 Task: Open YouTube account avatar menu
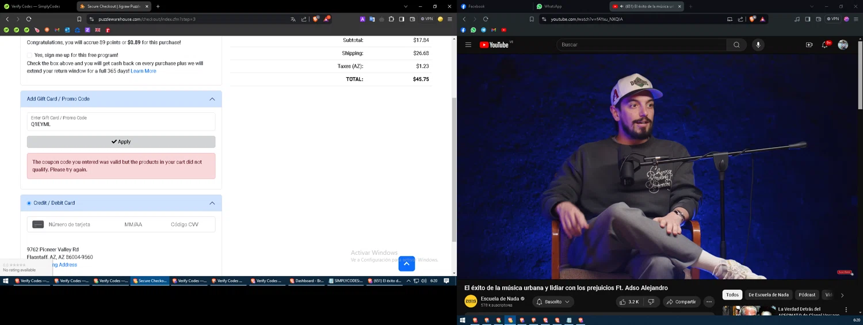tap(843, 45)
